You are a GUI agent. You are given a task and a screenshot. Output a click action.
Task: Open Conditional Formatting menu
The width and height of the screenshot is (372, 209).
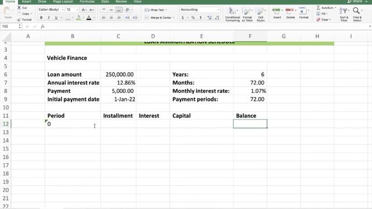pyautogui.click(x=233, y=15)
